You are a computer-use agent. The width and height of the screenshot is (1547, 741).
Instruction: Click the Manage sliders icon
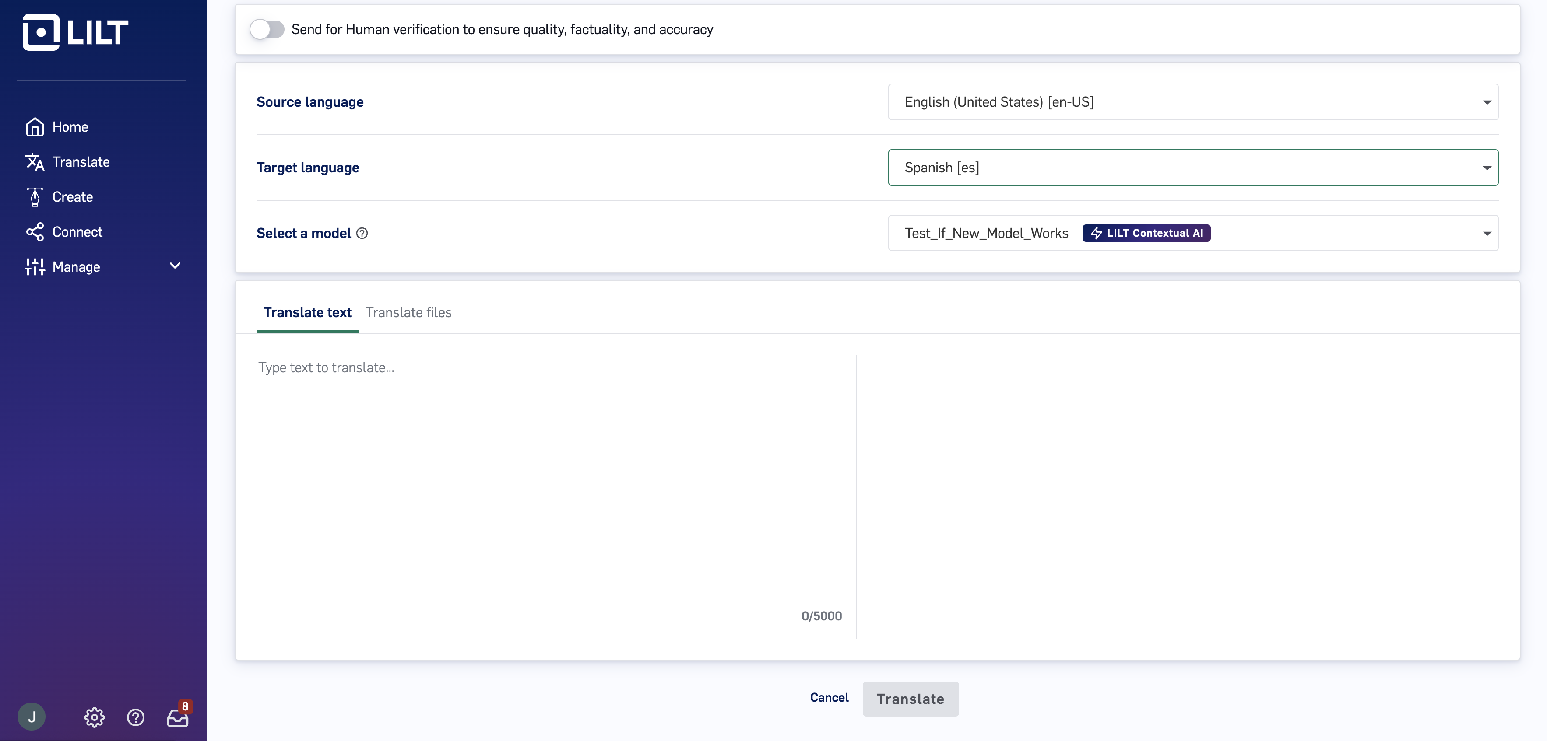(35, 267)
